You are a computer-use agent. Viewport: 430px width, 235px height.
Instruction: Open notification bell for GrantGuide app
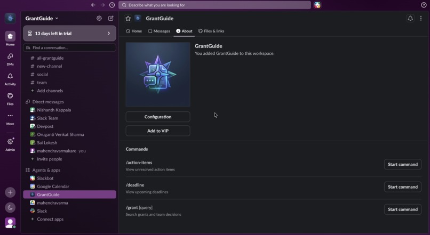point(410,18)
